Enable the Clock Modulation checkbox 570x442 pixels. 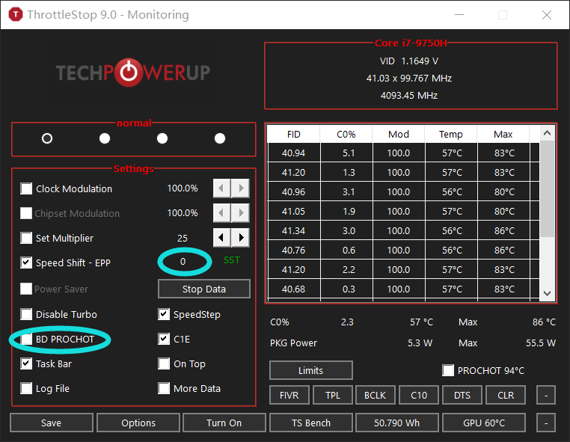26,188
